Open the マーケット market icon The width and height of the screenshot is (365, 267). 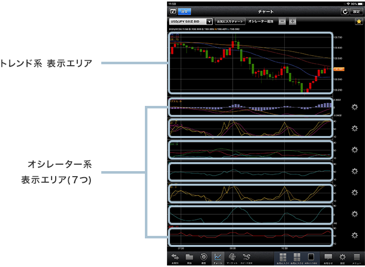[232, 257]
